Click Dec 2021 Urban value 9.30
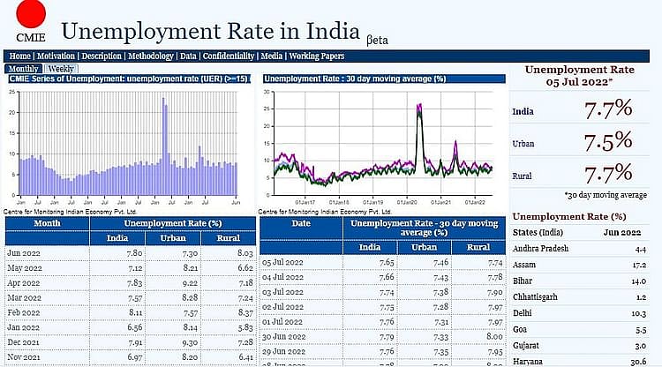Image resolution: width=662 pixels, height=367 pixels. 190,342
